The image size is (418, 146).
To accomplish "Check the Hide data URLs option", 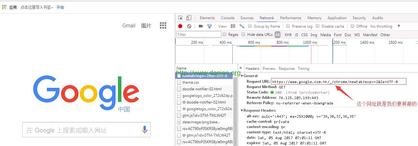I will click(x=243, y=34).
